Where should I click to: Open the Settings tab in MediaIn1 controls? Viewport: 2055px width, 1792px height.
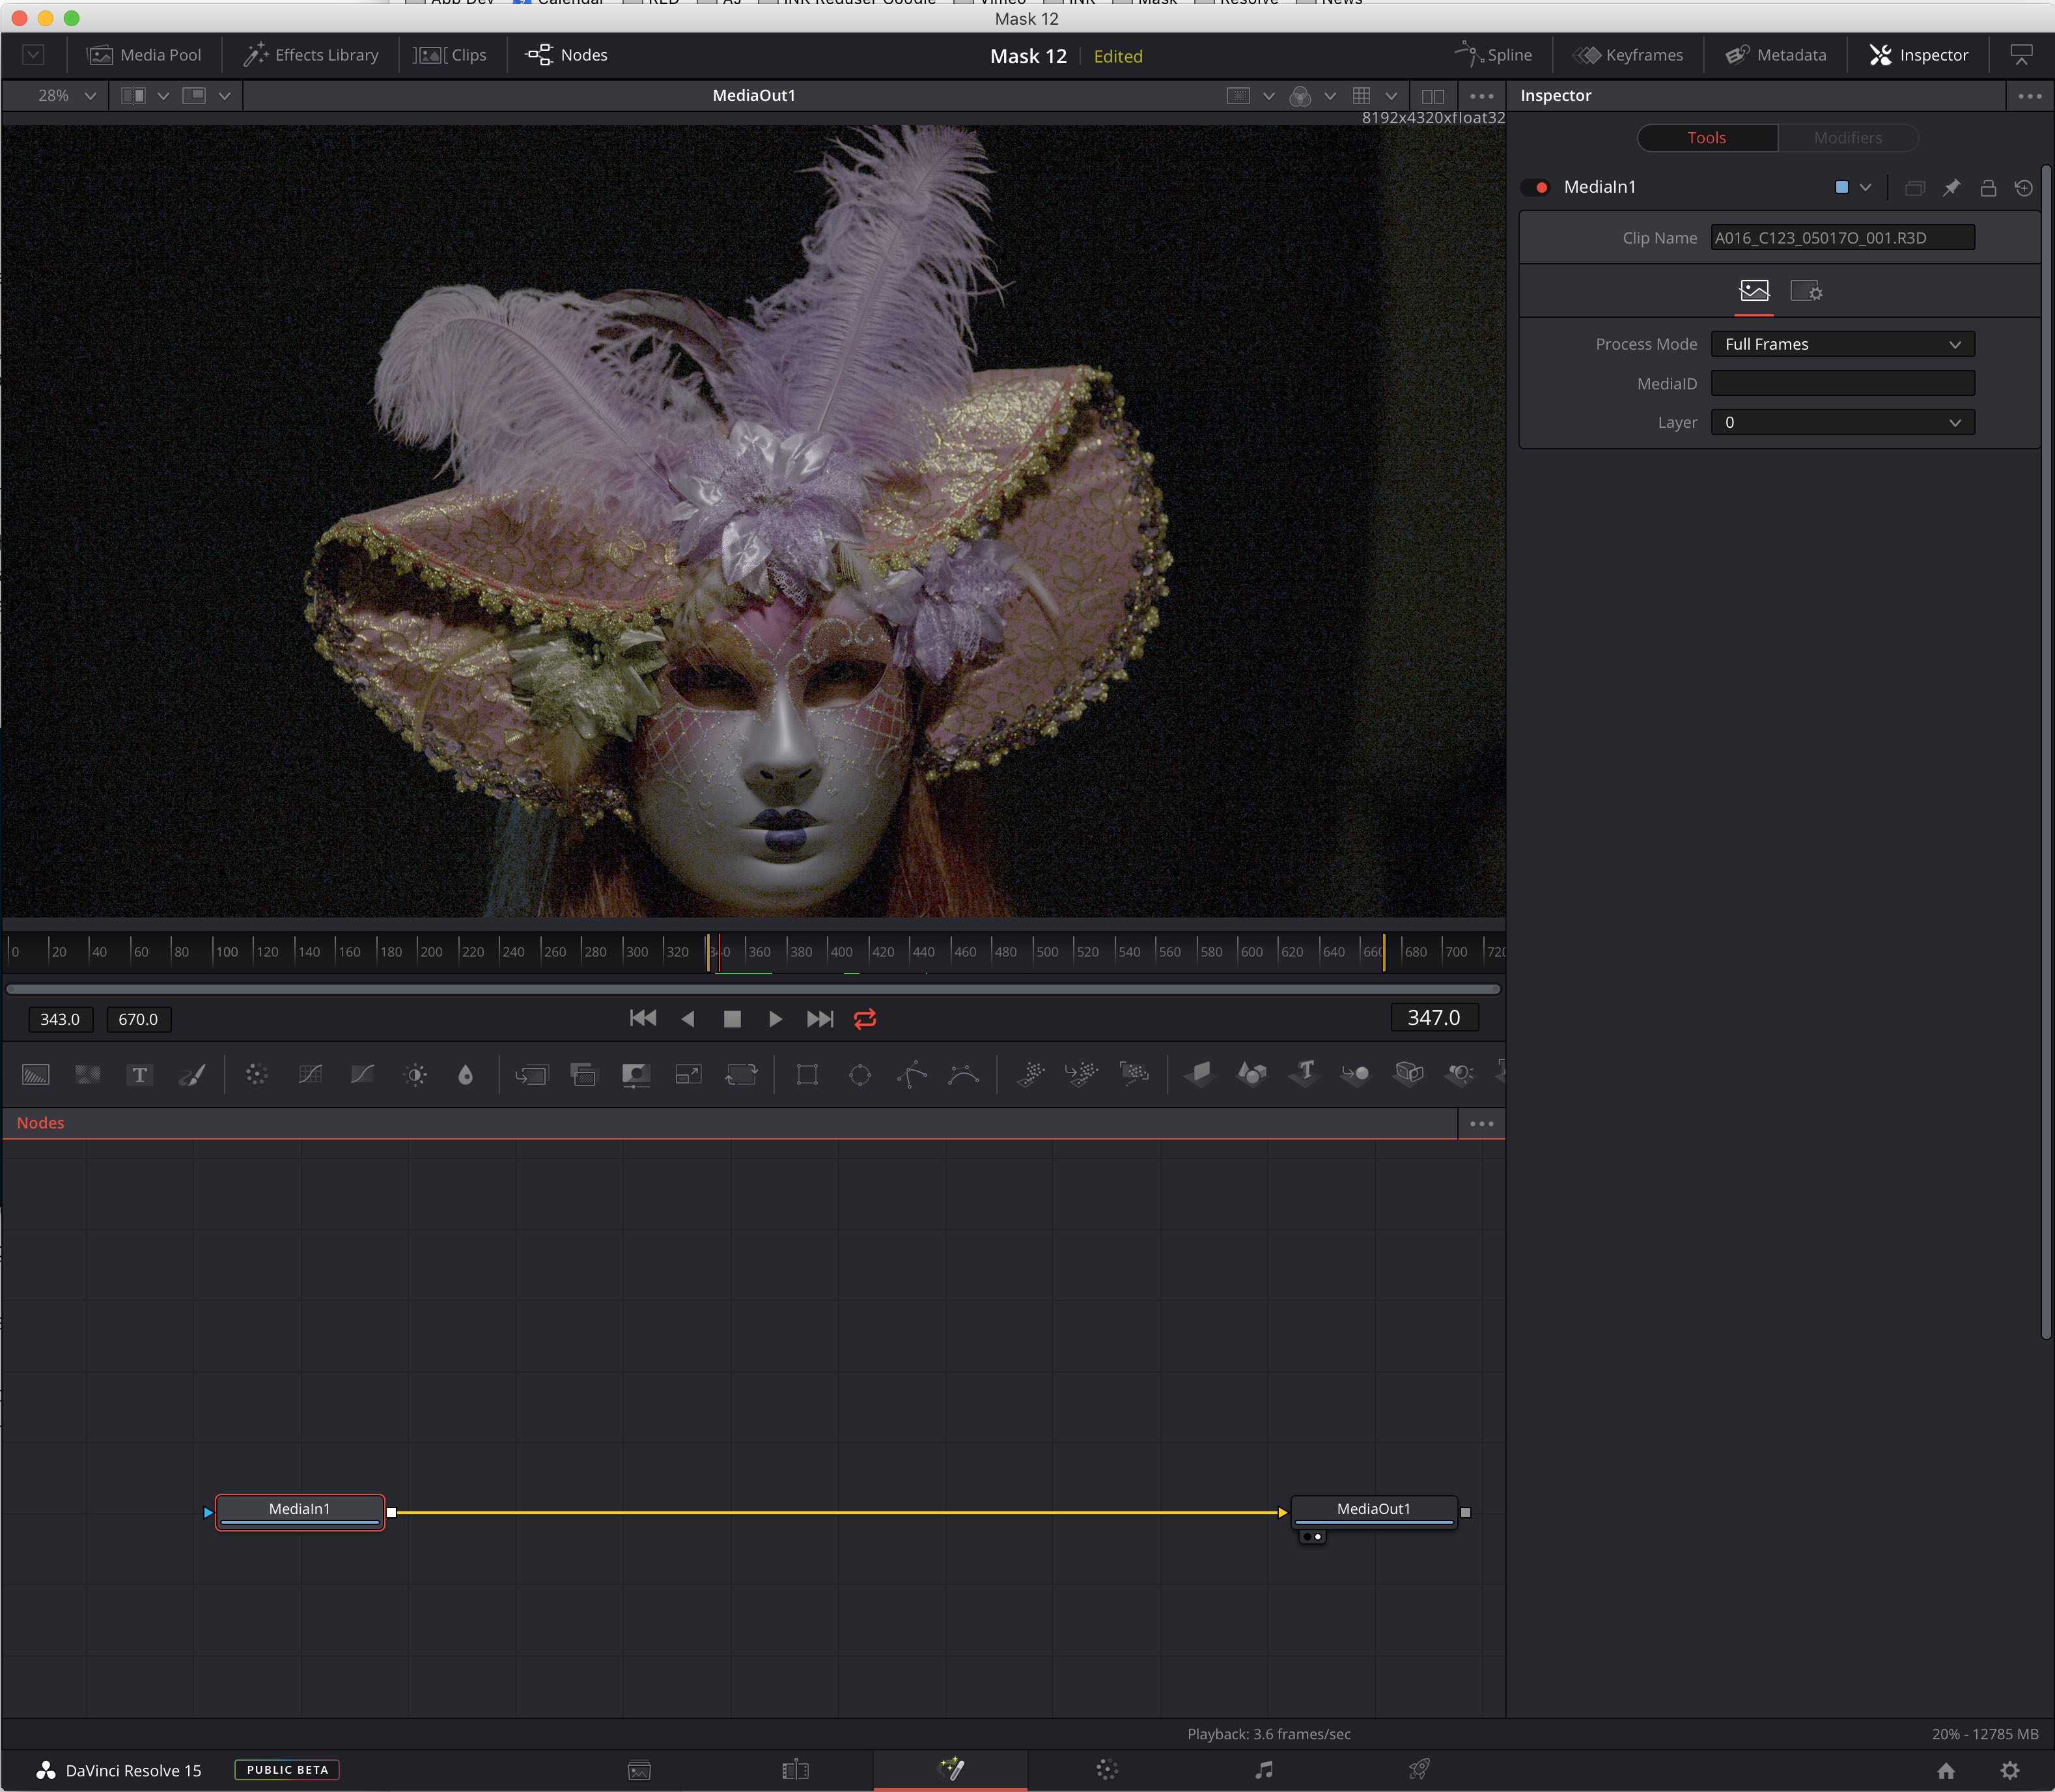(1806, 291)
